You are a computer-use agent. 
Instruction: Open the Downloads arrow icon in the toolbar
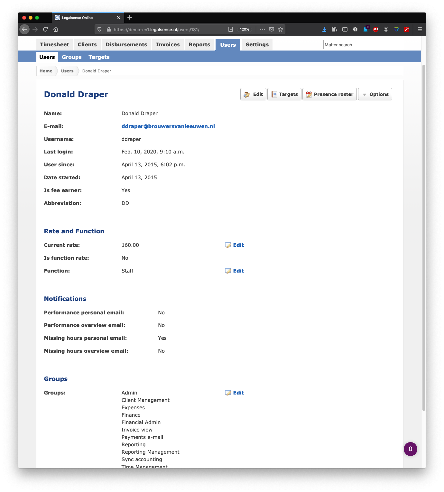tap(324, 29)
